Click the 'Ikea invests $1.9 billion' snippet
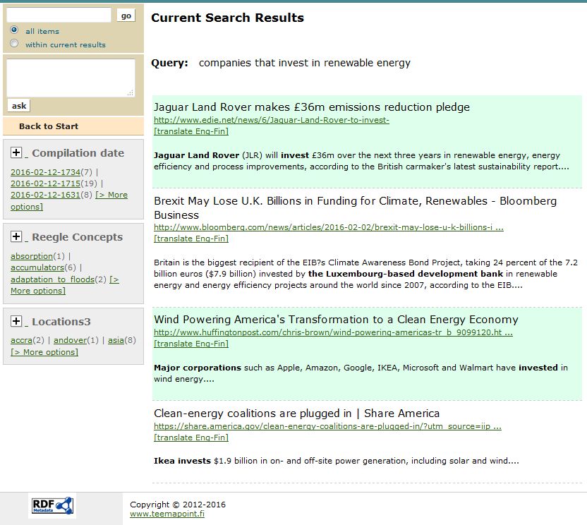587x525 pixels. 336,461
